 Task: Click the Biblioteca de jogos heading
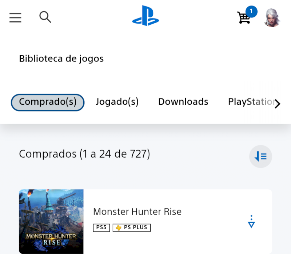coord(61,59)
